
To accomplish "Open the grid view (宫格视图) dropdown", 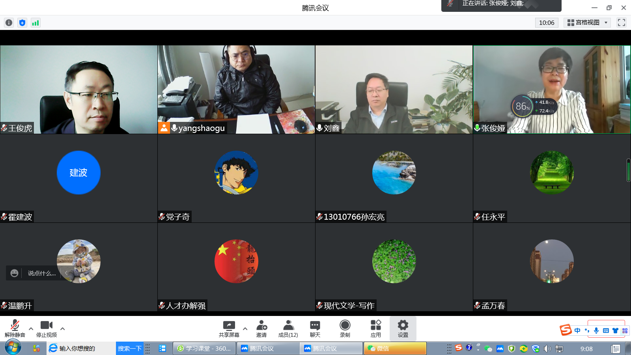I will [x=587, y=22].
